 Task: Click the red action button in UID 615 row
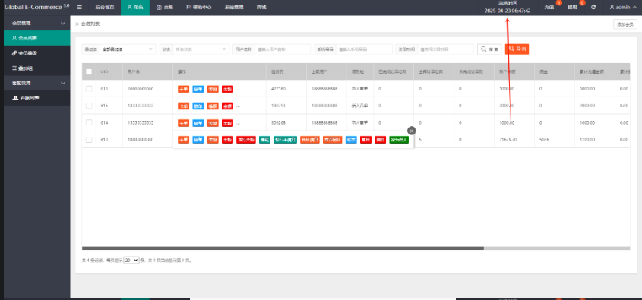point(227,106)
